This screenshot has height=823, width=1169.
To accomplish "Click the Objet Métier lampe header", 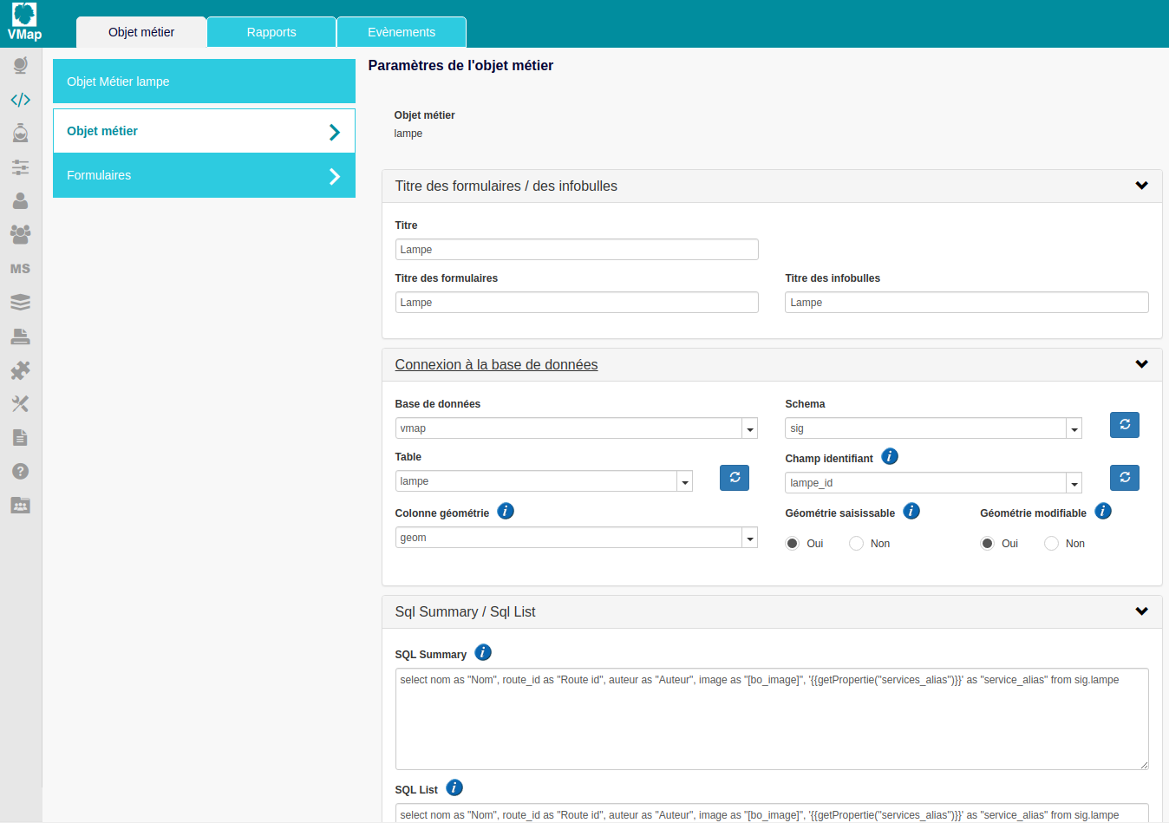I will pyautogui.click(x=204, y=82).
